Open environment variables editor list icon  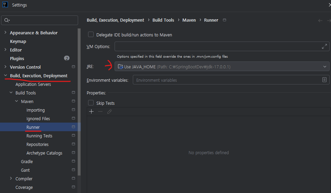click(324, 80)
